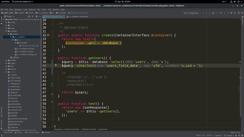Expand the drush folder
This screenshot has width=244, height=137.
6,28
